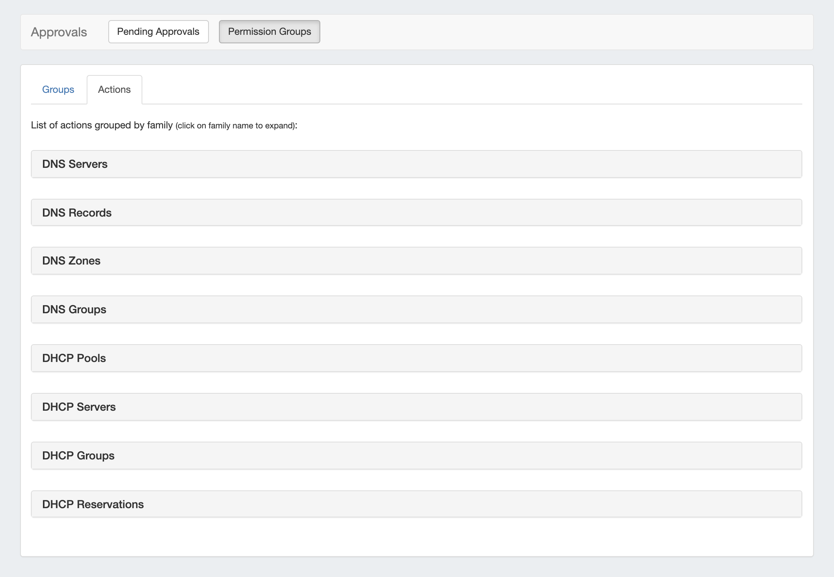Click blank header area of DNS Servers panel
This screenshot has width=834, height=577.
click(464, 164)
